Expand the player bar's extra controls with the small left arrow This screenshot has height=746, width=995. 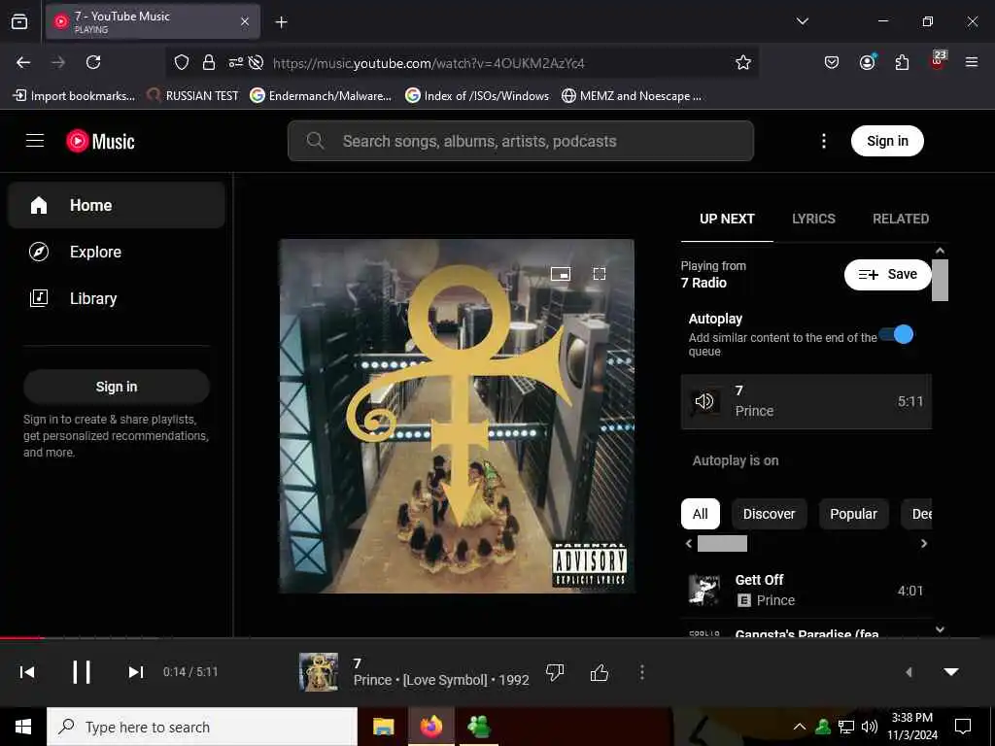[909, 672]
